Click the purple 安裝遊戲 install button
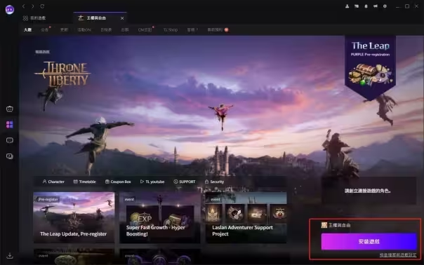 tap(369, 241)
